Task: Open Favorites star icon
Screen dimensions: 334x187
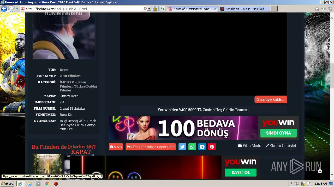Action: click(323, 9)
